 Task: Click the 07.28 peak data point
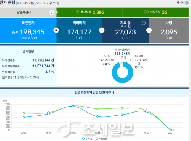click(73, 106)
